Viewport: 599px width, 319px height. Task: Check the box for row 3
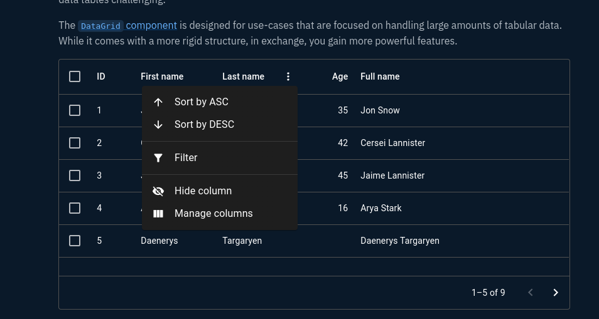(75, 175)
